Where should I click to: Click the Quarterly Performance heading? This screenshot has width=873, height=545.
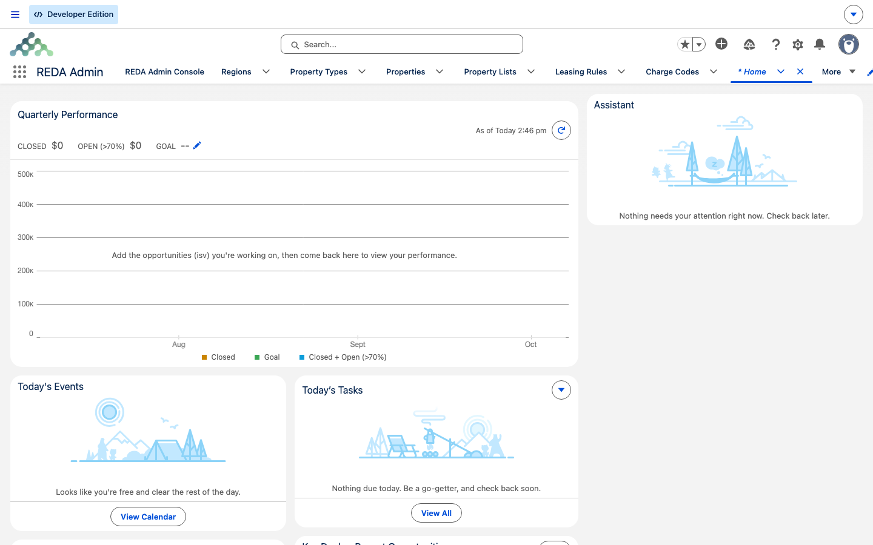68,114
